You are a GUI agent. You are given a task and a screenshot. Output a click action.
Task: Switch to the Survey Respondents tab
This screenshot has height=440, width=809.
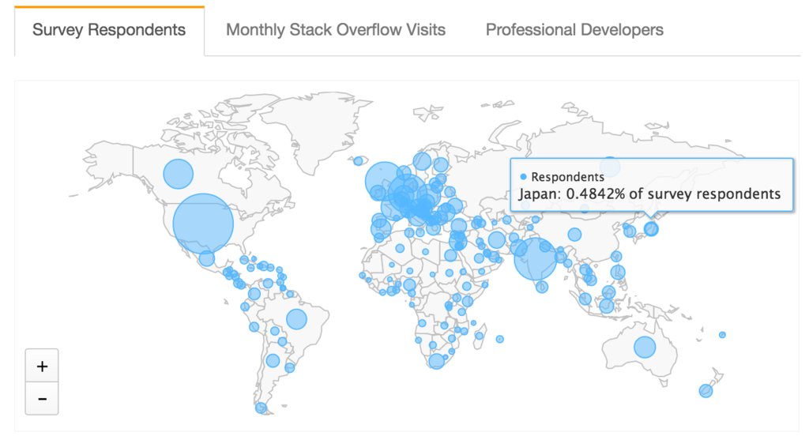109,30
